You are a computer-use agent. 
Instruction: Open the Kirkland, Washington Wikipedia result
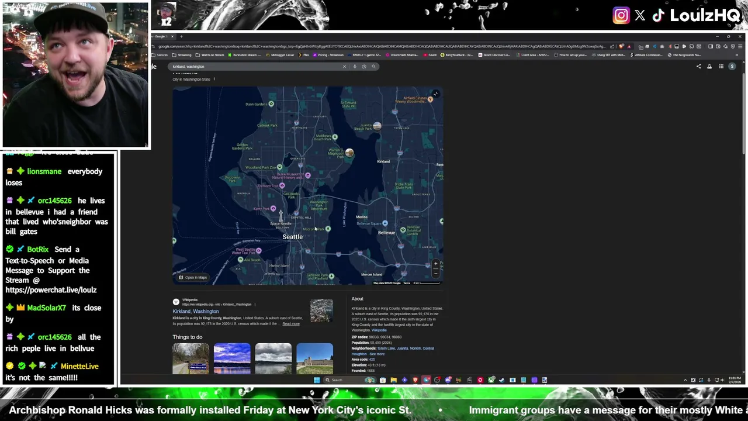pos(196,311)
